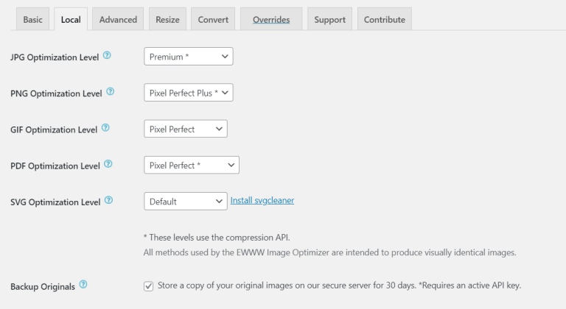Click the Install svgcleaner link
The height and width of the screenshot is (309, 566).
262,200
